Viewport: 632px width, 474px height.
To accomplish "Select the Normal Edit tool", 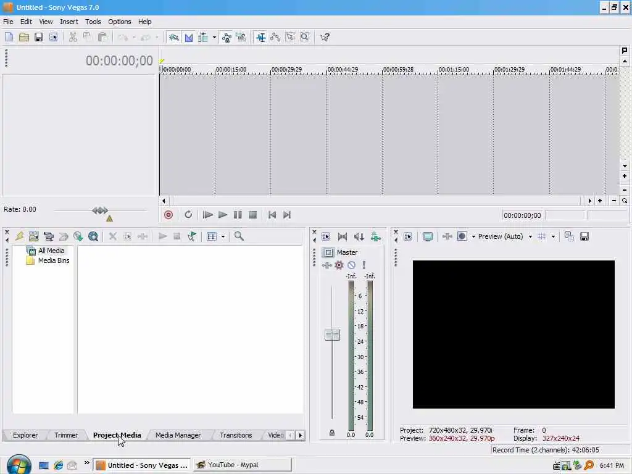I will [x=261, y=38].
